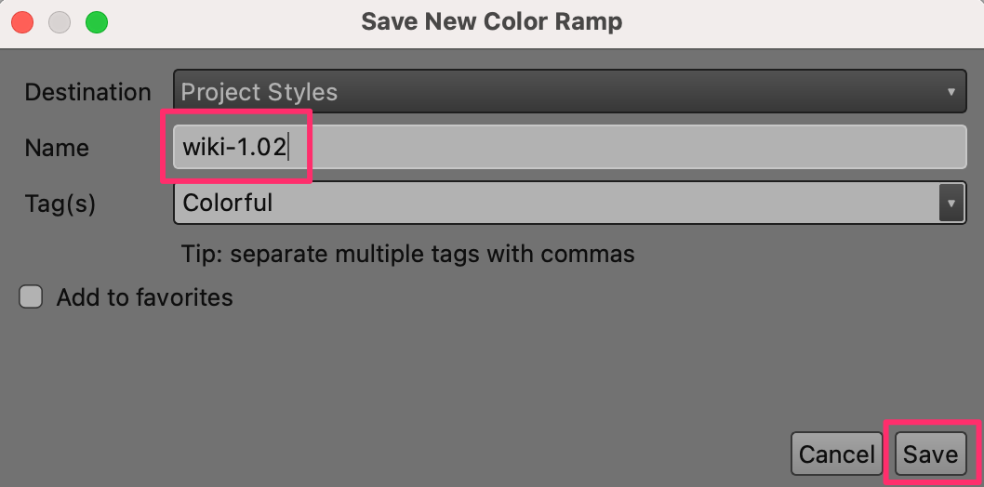
Task: Click the "Add to favorites" label text
Action: click(144, 297)
